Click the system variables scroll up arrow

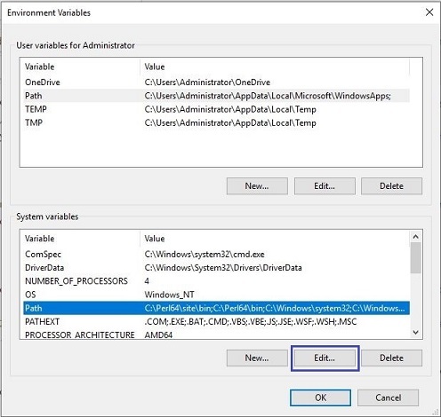(x=415, y=237)
